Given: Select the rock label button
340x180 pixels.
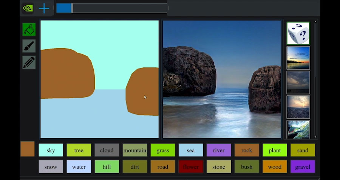Looking at the screenshot, I should pyautogui.click(x=246, y=150).
